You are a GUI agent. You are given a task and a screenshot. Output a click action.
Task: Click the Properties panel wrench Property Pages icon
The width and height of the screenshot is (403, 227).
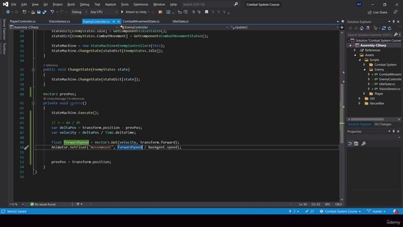coord(363,144)
